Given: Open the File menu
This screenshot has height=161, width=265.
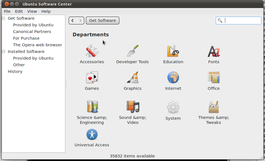Looking at the screenshot, I should tap(7, 11).
